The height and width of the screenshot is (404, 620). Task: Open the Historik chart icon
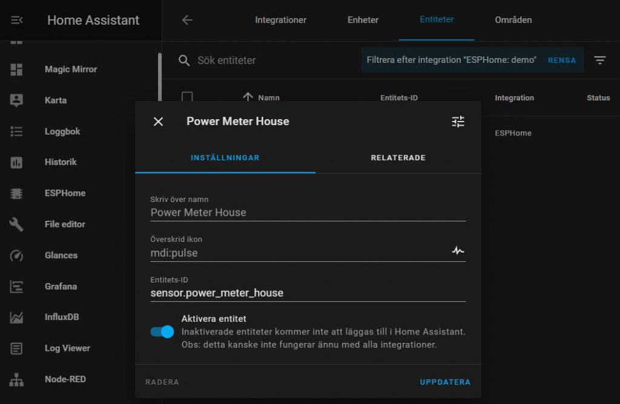16,162
